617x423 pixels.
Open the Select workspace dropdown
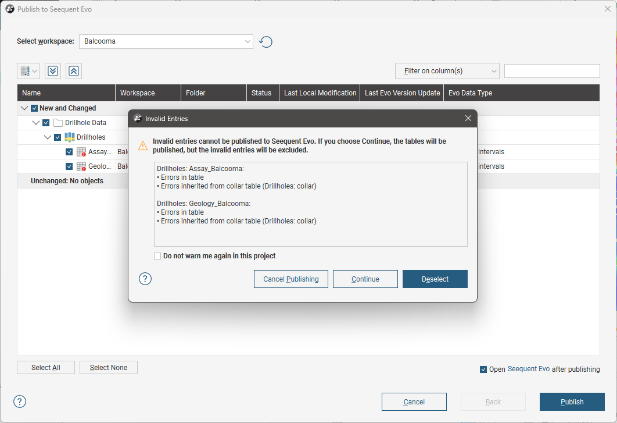tap(166, 41)
